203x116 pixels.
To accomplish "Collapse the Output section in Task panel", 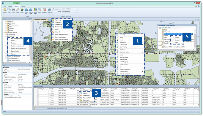I will (4, 82).
